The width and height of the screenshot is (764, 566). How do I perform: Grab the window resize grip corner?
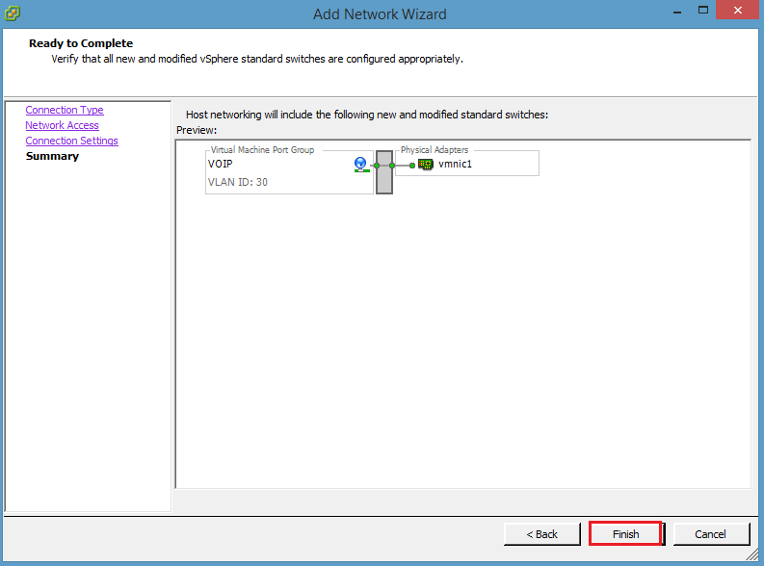[752, 554]
